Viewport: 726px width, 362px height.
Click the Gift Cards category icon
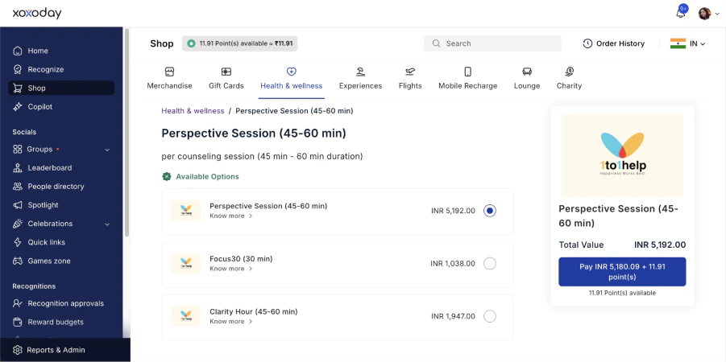[226, 72]
